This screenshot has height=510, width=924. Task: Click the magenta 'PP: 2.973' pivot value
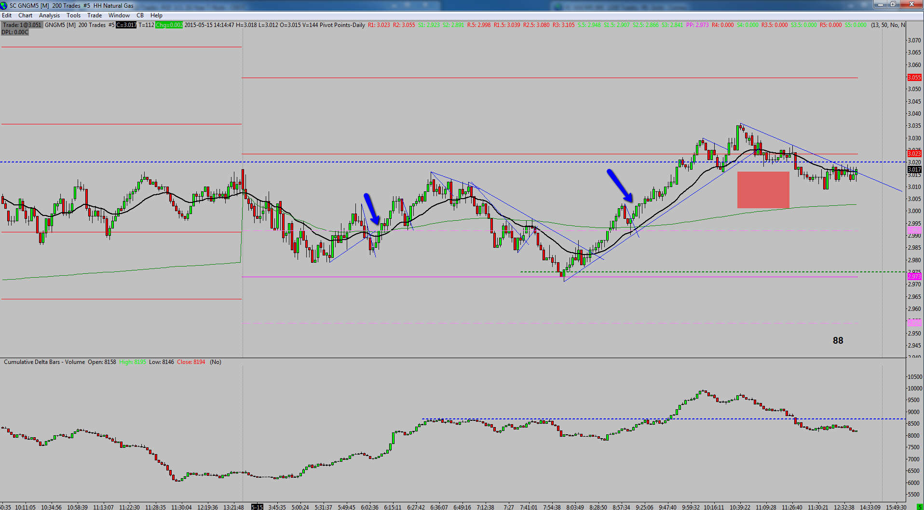point(697,25)
